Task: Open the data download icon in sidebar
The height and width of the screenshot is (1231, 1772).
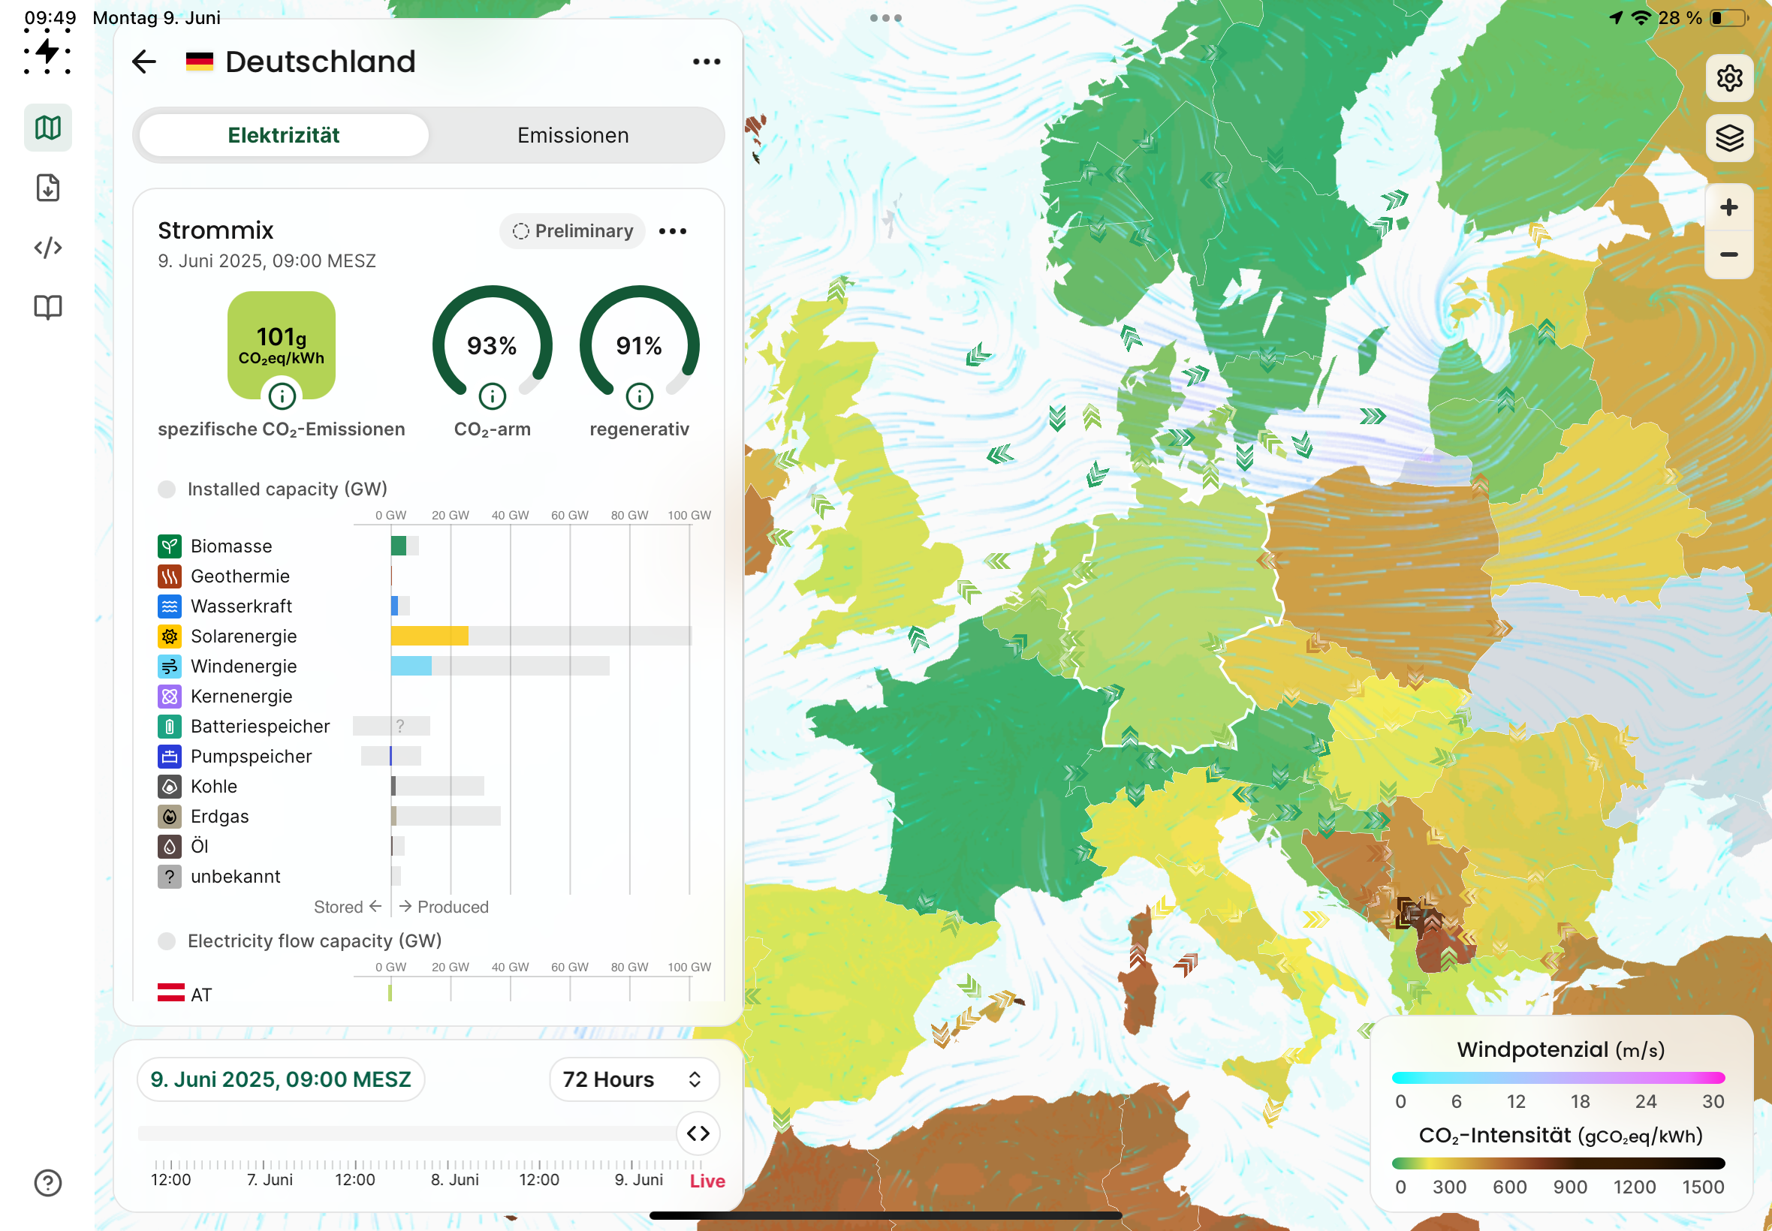Action: coord(48,188)
